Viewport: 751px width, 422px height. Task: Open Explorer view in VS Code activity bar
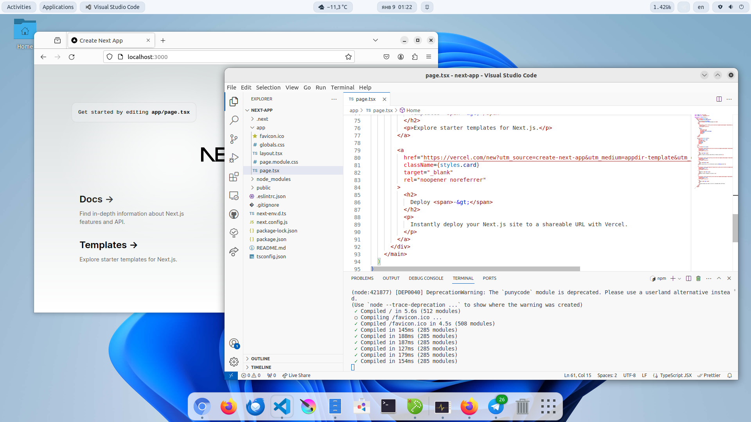click(x=234, y=102)
